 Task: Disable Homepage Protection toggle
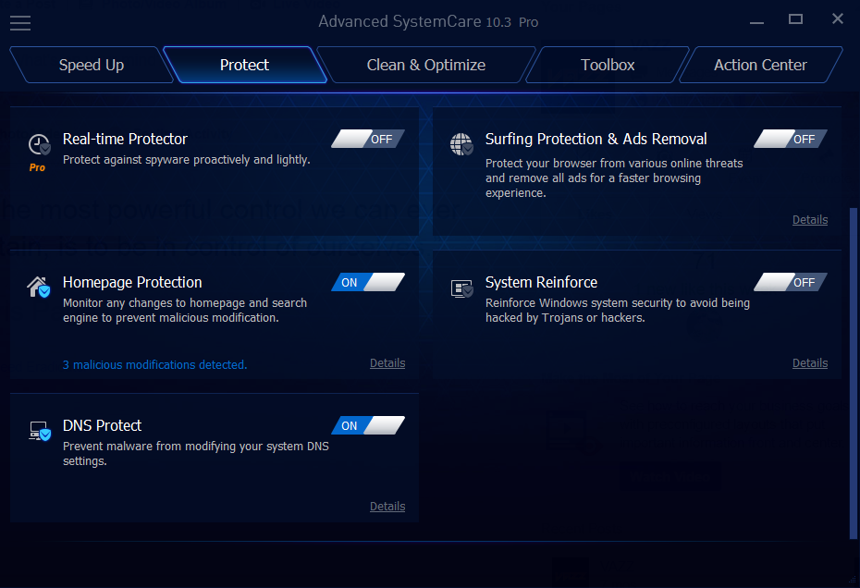point(368,282)
